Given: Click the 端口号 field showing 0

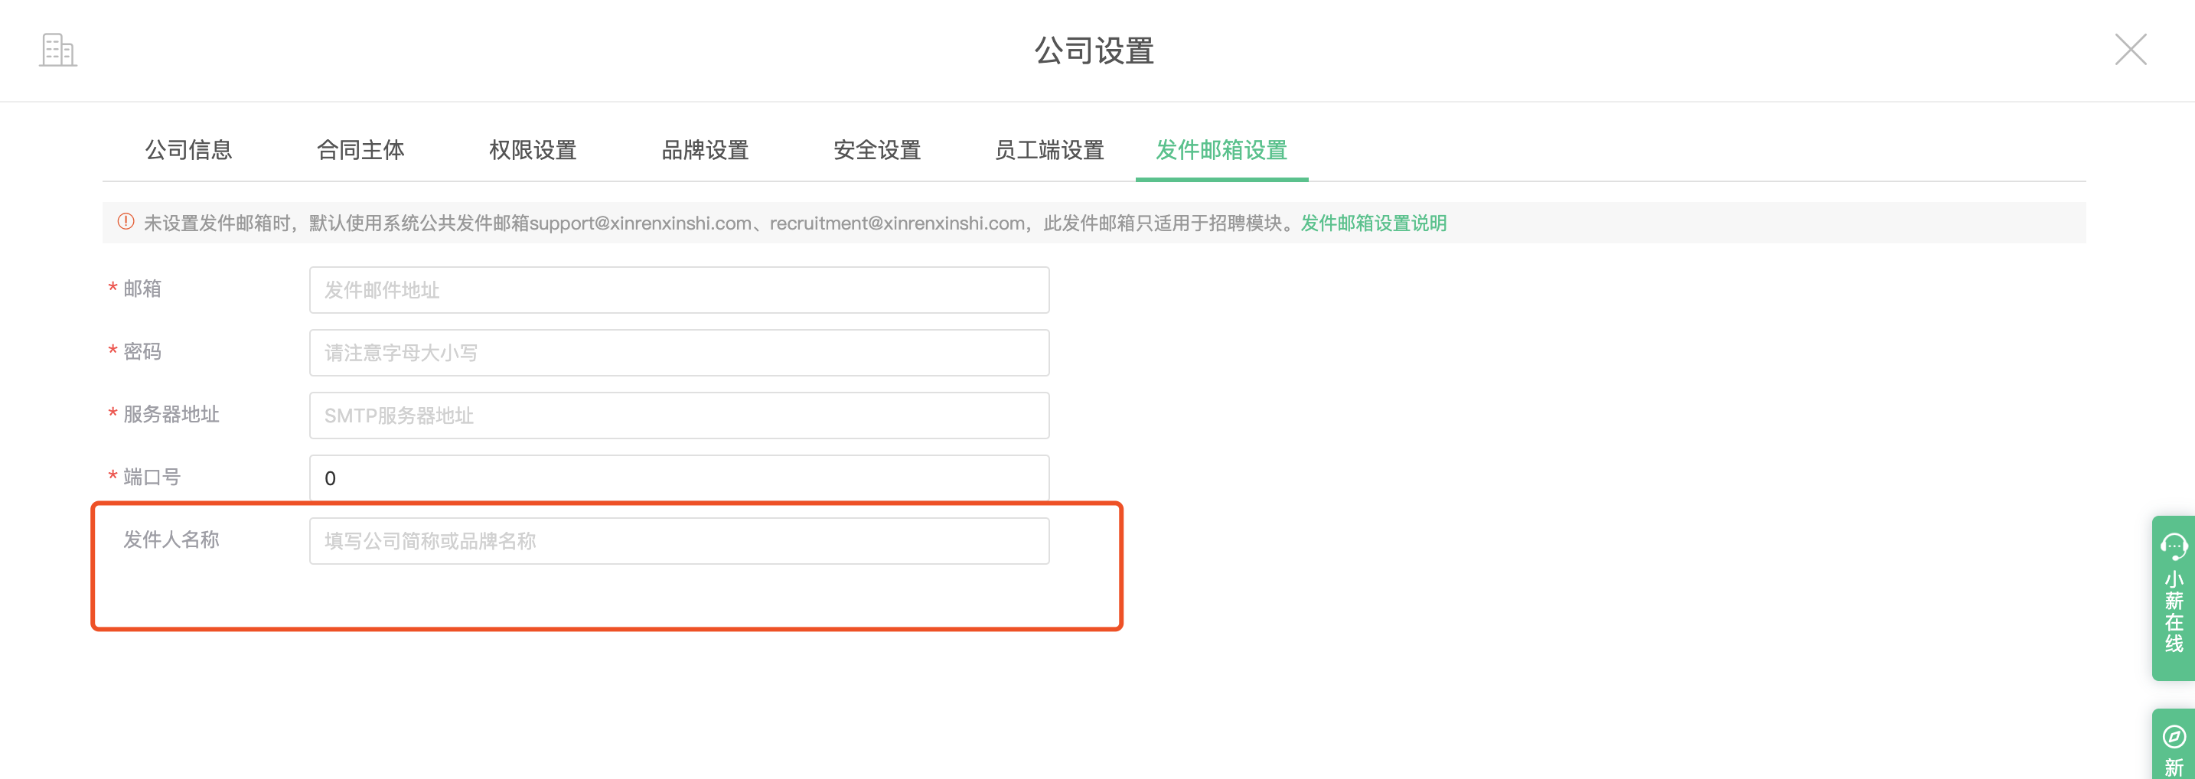Looking at the screenshot, I should coord(679,478).
